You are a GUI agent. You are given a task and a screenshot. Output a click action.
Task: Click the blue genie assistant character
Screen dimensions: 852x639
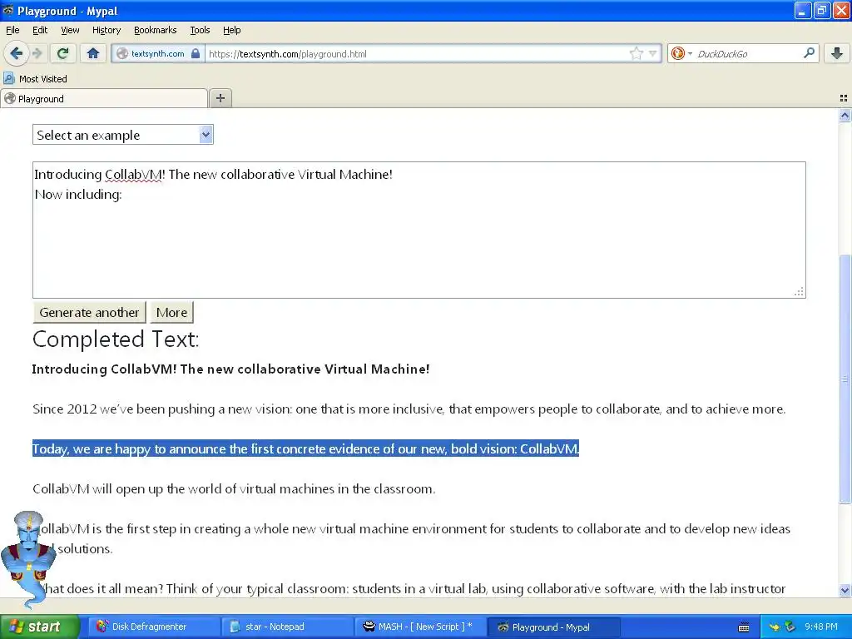(28, 558)
